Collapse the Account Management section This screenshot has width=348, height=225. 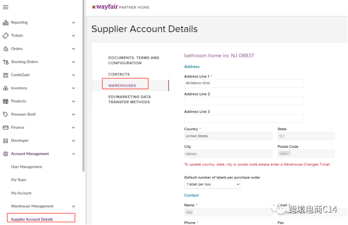point(73,154)
